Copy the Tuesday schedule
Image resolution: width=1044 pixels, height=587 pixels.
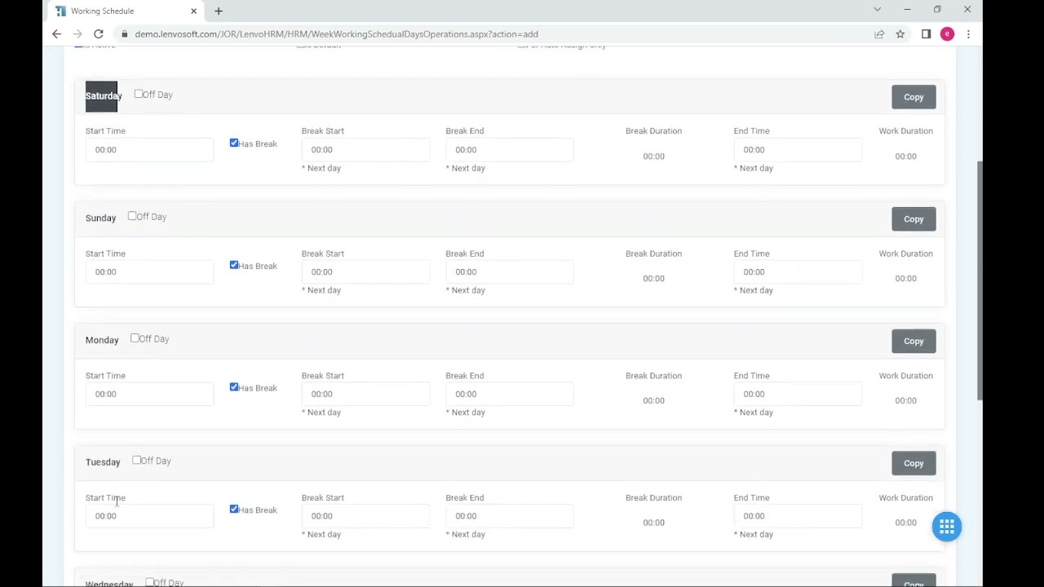[913, 463]
